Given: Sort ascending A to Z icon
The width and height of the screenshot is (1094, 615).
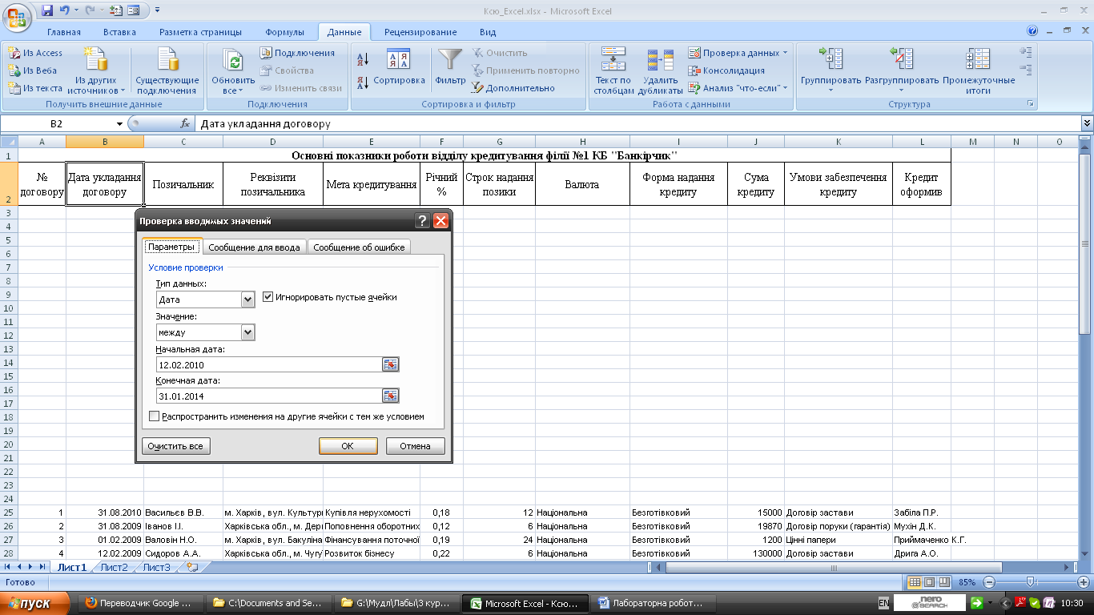Looking at the screenshot, I should (362, 58).
